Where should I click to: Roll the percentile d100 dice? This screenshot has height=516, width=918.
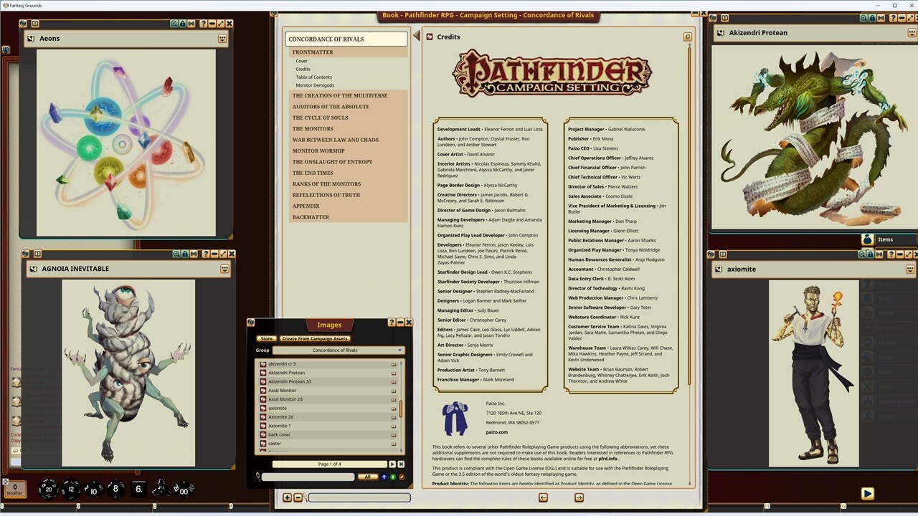click(183, 489)
